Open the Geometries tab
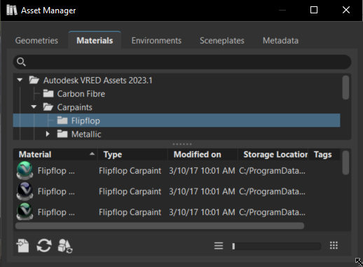 [x=36, y=41]
